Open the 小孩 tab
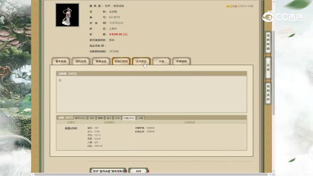This screenshot has height=176, width=313. 161,61
